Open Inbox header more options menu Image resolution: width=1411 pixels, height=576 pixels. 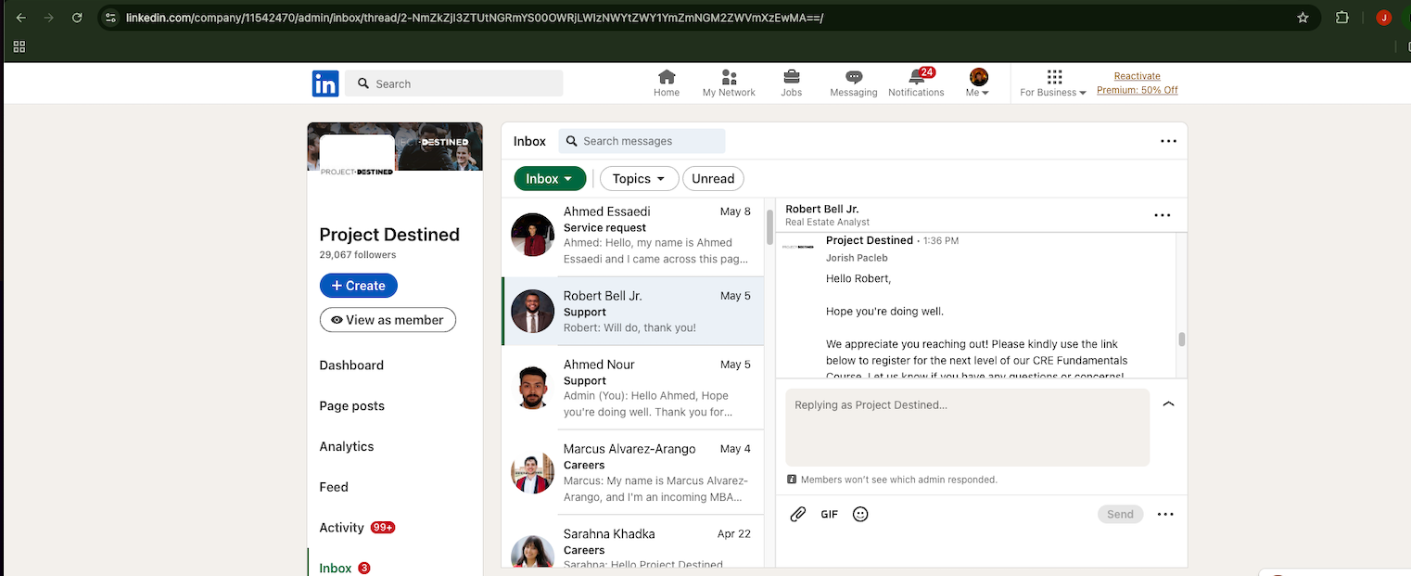[x=1168, y=141]
